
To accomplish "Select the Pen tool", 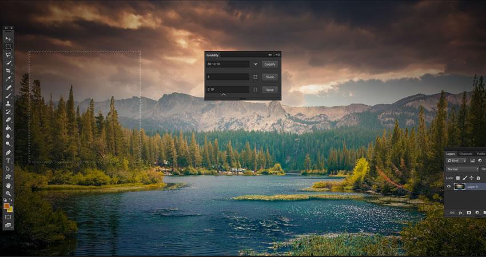I will point(8,152).
